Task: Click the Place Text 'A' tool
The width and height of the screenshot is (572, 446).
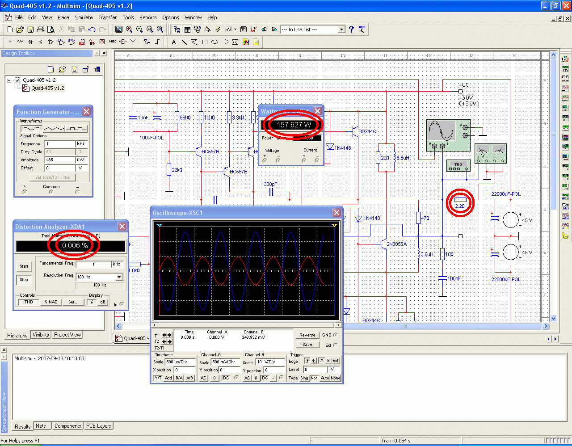Action: point(174,42)
